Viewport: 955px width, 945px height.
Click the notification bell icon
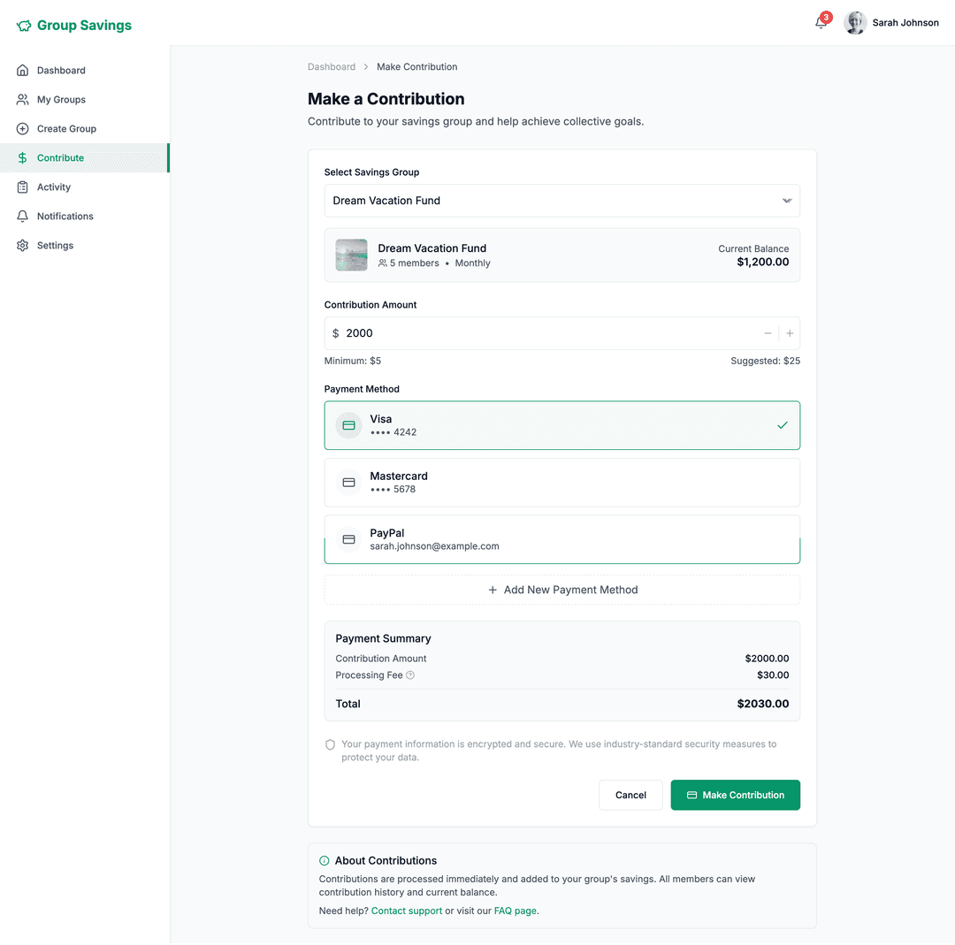point(821,24)
